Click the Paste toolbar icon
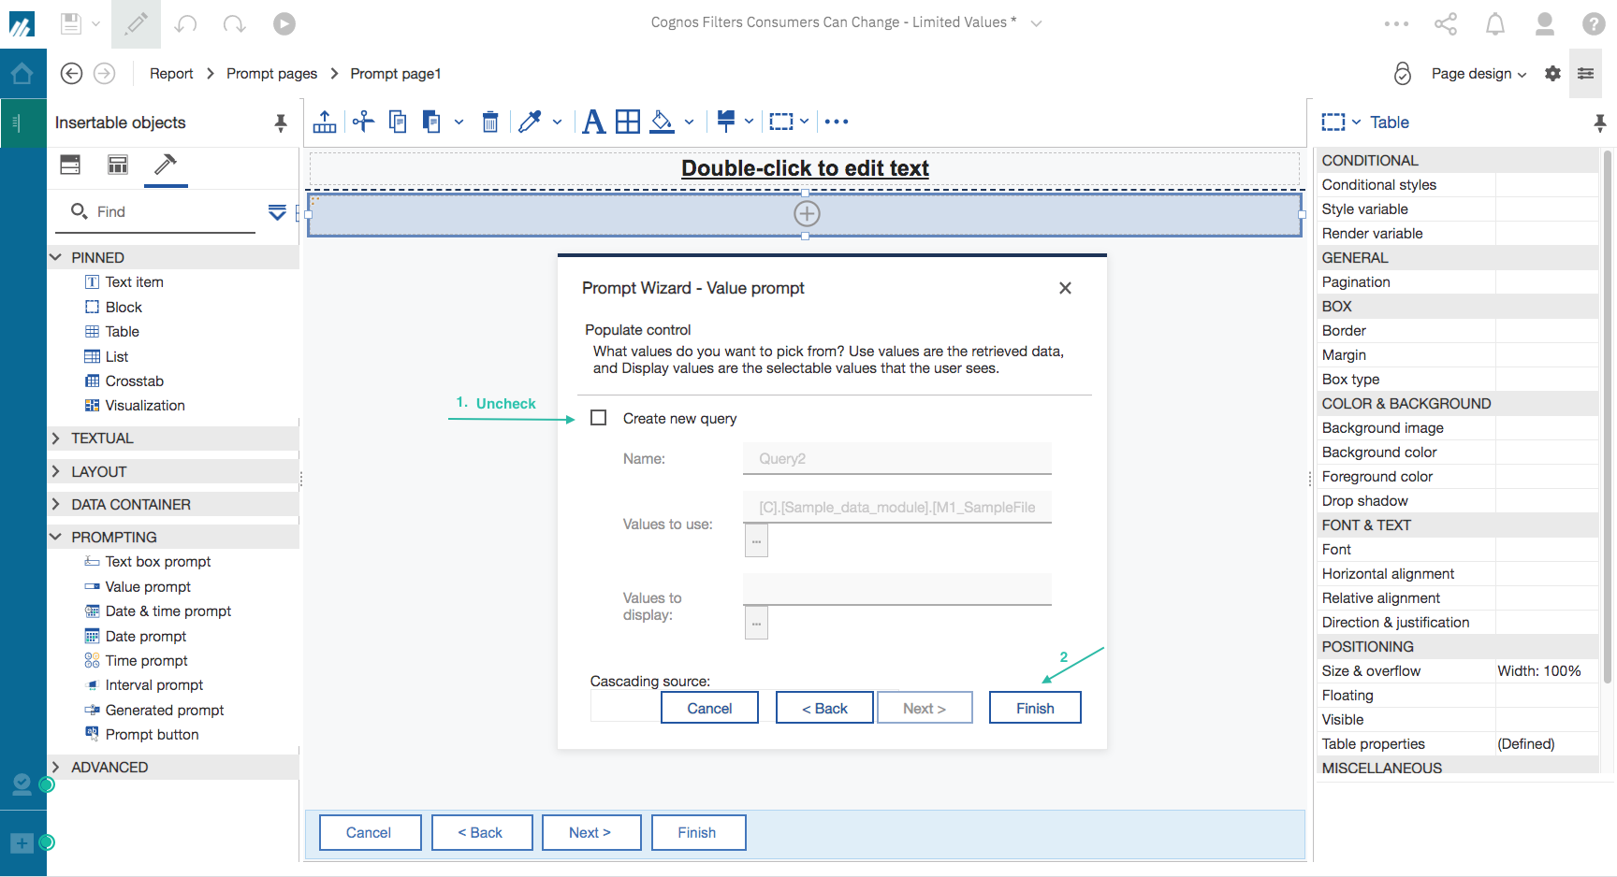Image resolution: width=1617 pixels, height=877 pixels. 431,122
